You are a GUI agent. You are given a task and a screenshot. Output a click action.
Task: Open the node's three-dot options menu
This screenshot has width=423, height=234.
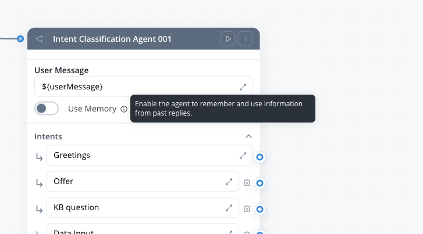[x=245, y=39]
